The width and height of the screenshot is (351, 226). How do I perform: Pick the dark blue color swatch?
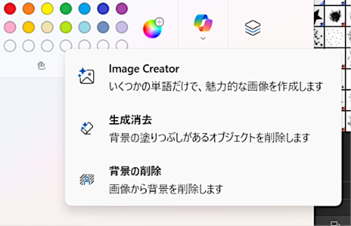click(x=103, y=9)
